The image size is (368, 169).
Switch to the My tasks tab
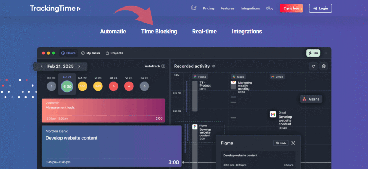click(x=91, y=53)
